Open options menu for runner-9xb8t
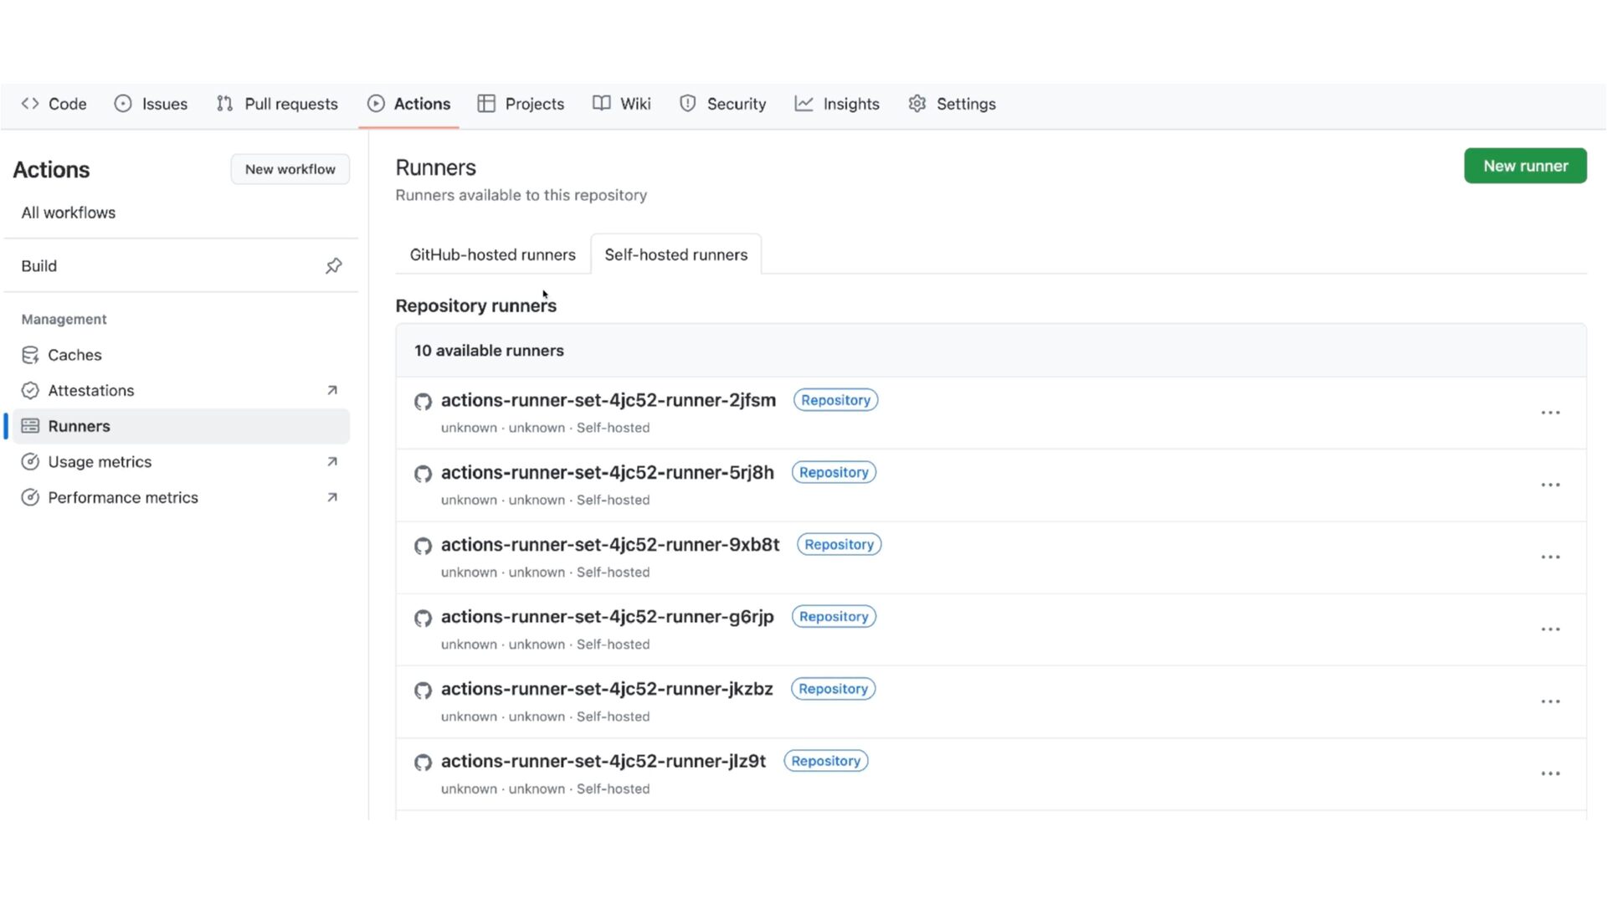Viewport: 1607px width, 904px height. pyautogui.click(x=1550, y=557)
